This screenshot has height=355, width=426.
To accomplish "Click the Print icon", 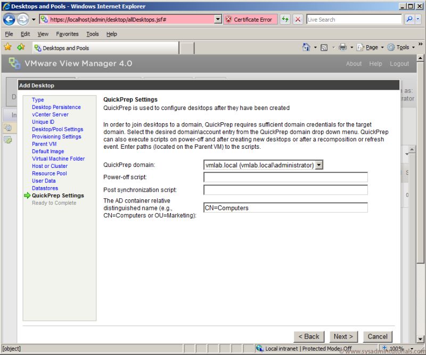I will pos(344,47).
